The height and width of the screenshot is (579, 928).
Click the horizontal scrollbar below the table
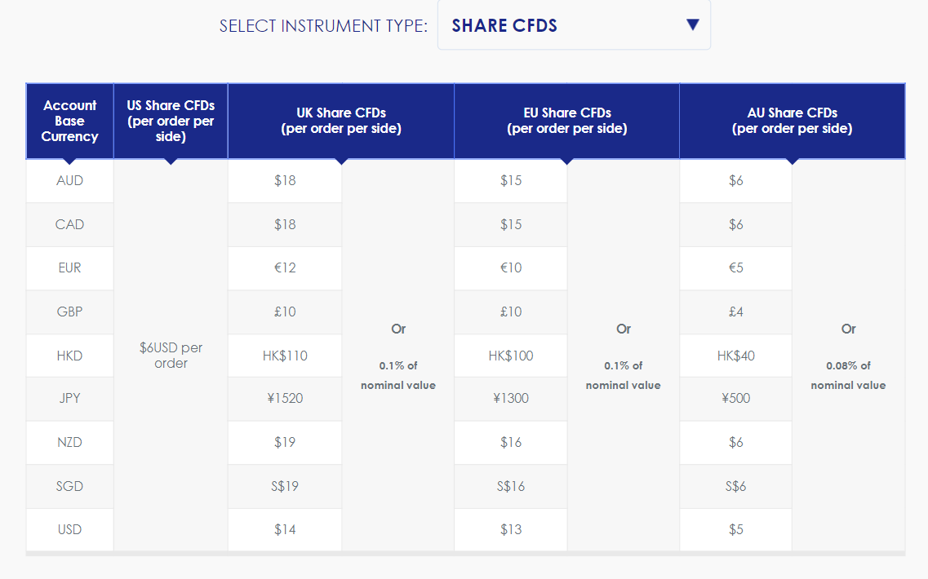click(465, 554)
